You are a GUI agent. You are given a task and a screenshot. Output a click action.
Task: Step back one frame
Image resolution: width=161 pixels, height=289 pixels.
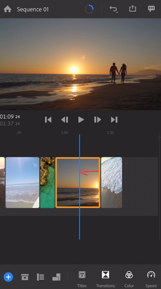point(65,120)
